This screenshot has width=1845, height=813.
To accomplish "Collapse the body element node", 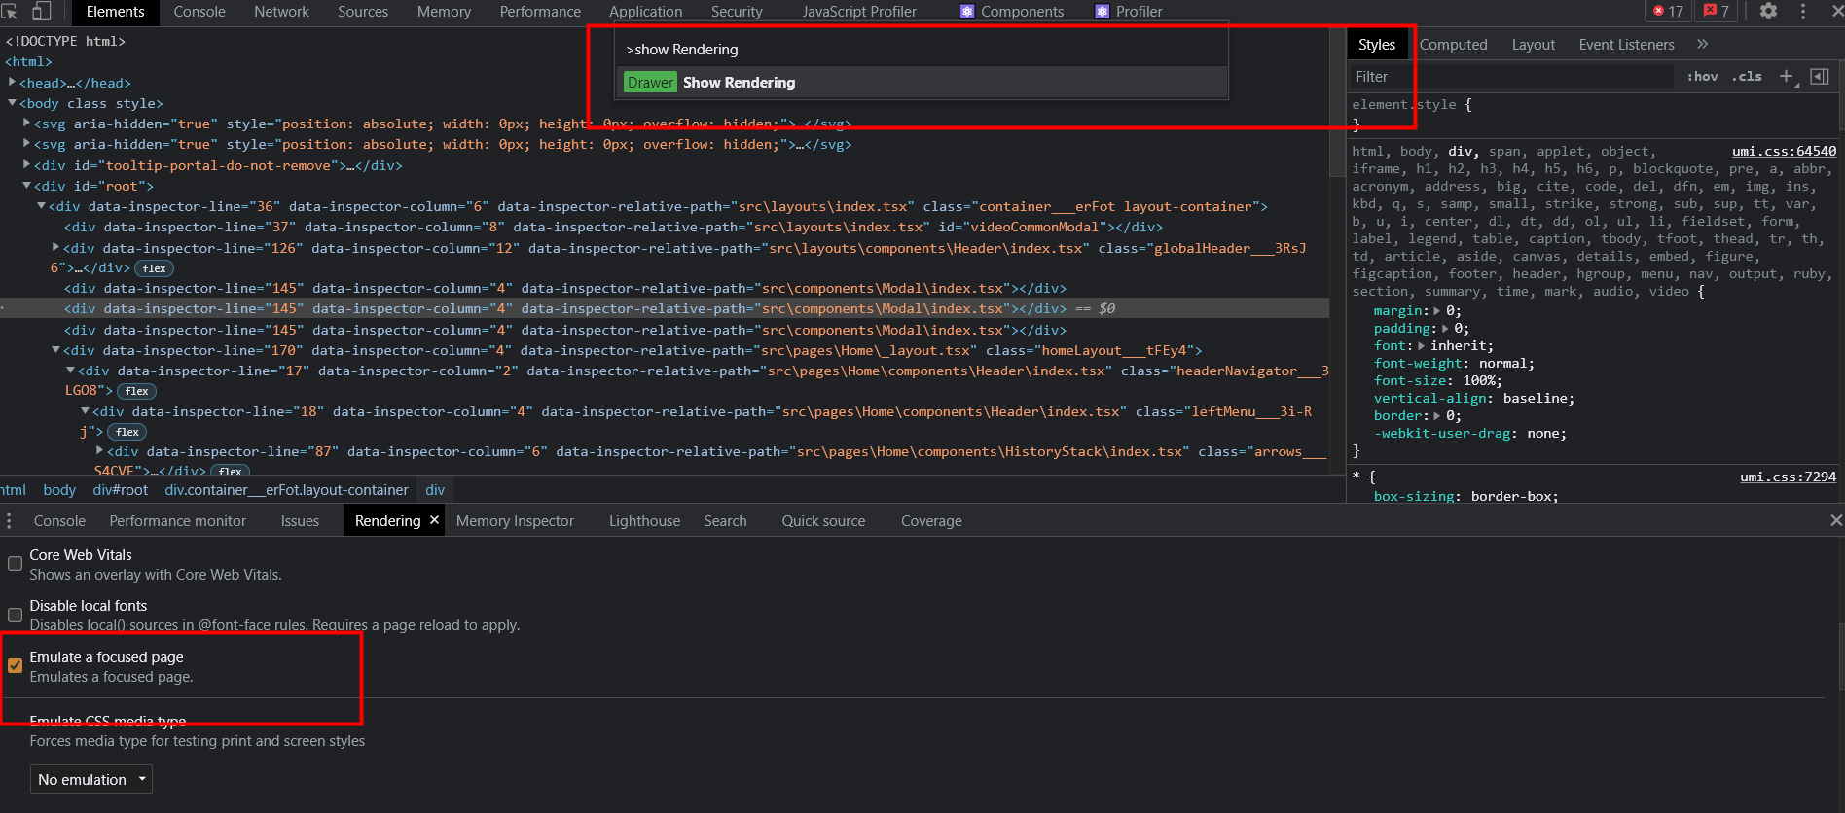I will point(13,103).
